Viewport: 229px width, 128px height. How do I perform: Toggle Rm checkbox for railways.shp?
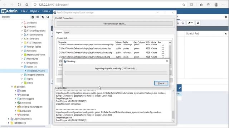click(163, 53)
